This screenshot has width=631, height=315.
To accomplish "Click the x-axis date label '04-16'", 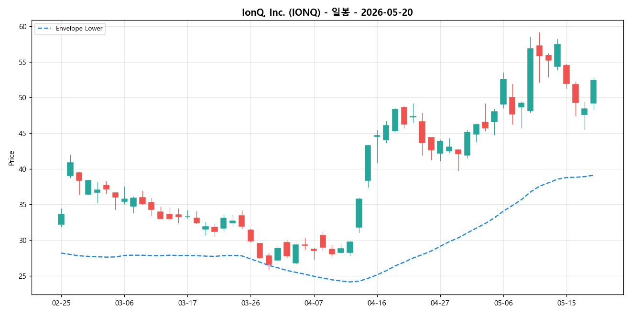I will click(377, 303).
